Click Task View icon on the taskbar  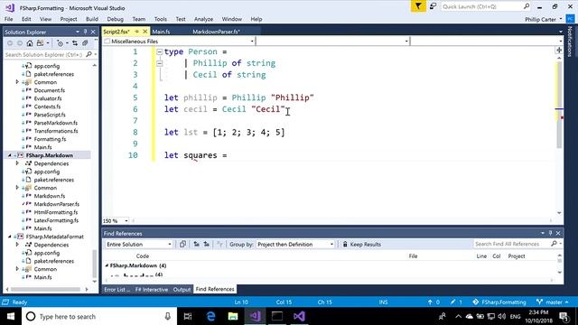pos(188,316)
